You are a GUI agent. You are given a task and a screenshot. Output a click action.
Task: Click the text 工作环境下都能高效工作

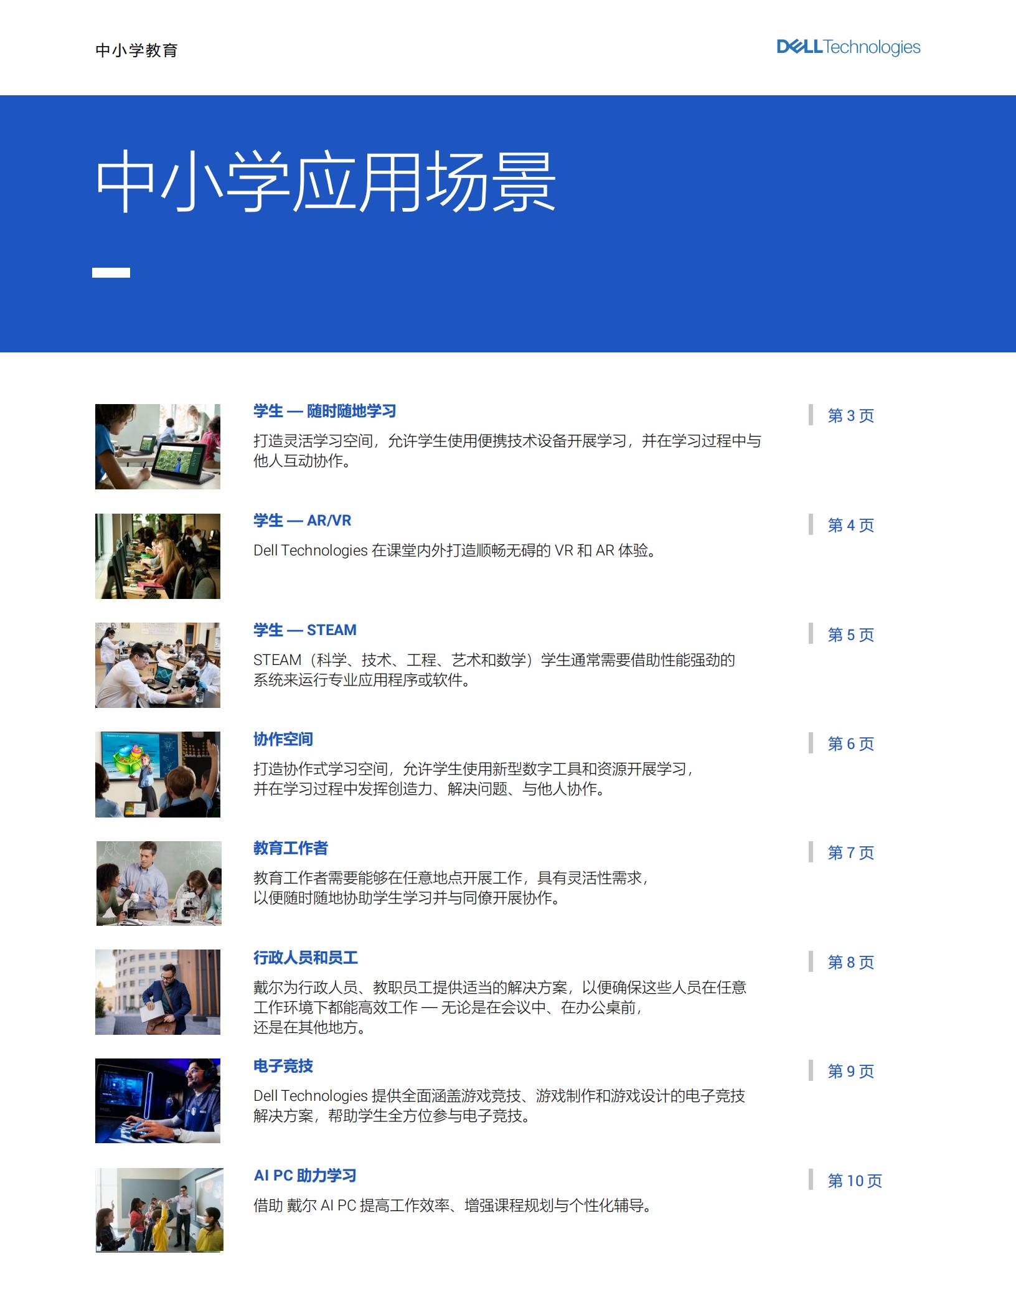335,1007
